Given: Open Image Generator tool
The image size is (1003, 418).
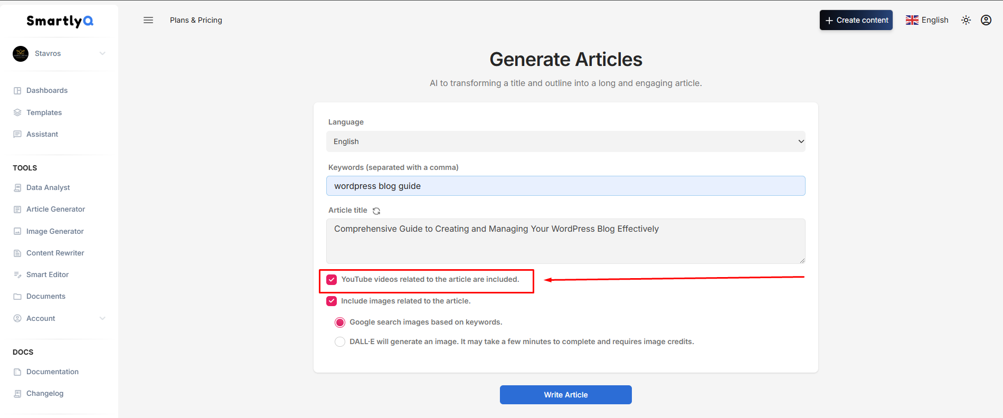Looking at the screenshot, I should [55, 231].
